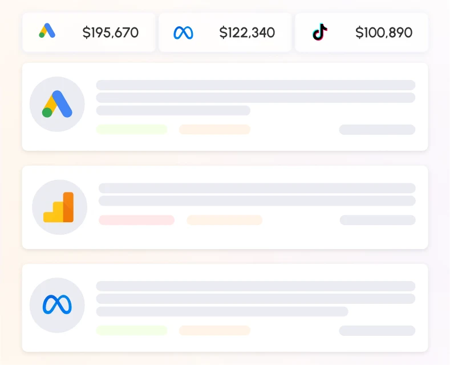Click gray pill button in Google Analytics card

[x=378, y=220]
